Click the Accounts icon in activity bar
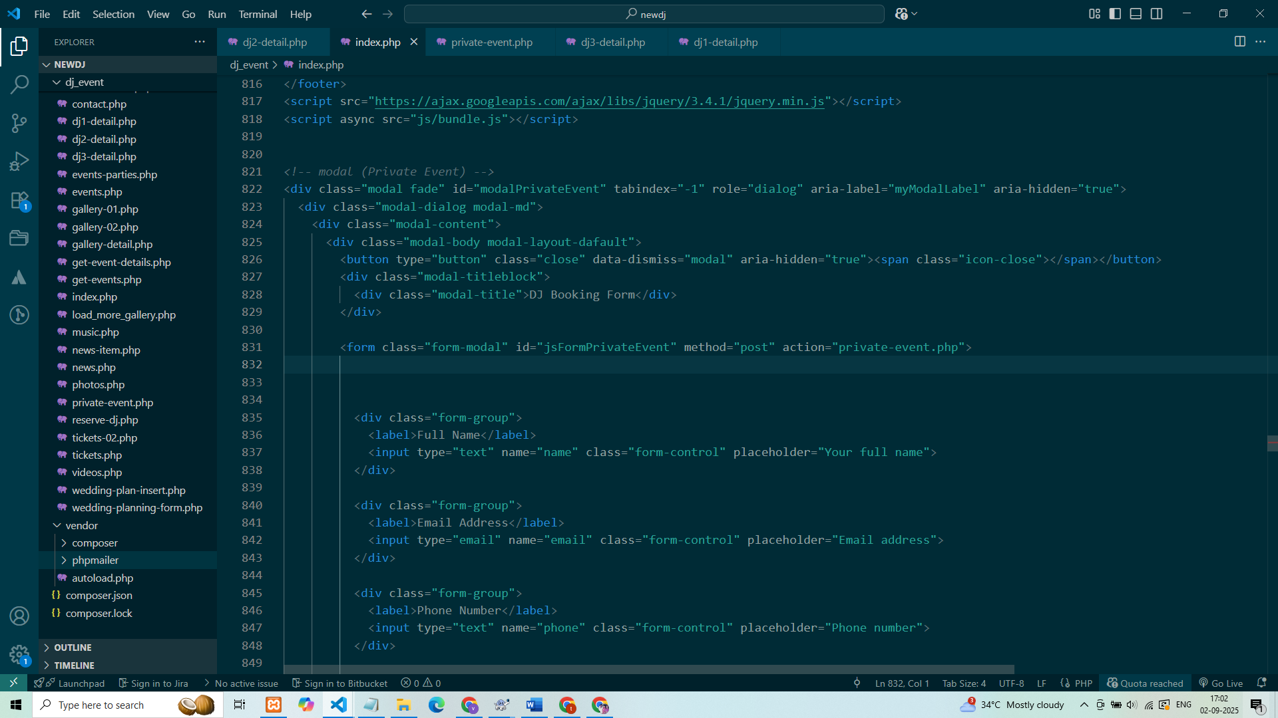 click(19, 616)
